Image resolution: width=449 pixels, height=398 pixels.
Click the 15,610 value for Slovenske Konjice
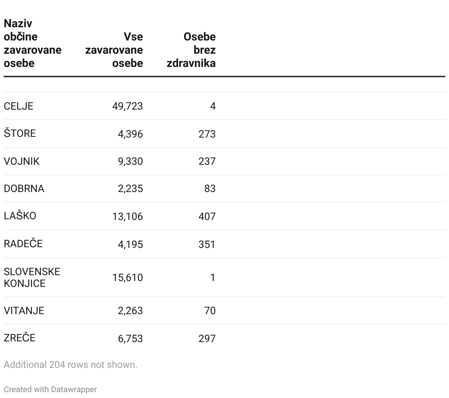(127, 277)
